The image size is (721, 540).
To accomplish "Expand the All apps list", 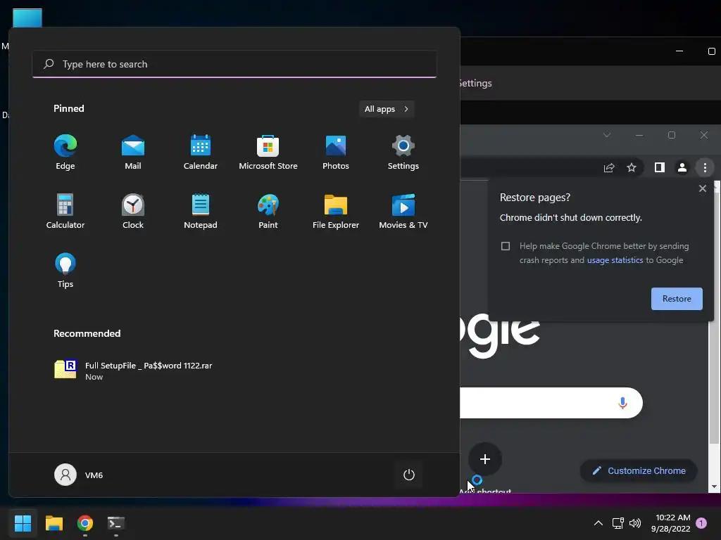I will pos(387,109).
